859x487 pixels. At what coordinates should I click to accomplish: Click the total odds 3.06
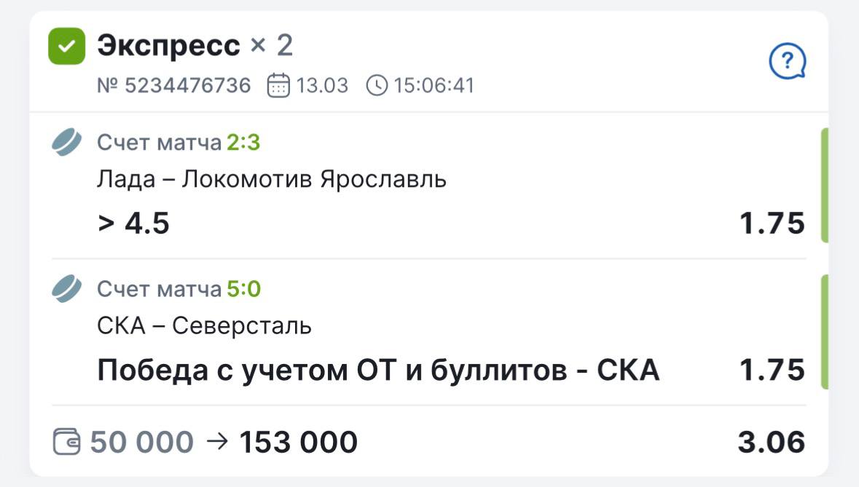point(772,442)
